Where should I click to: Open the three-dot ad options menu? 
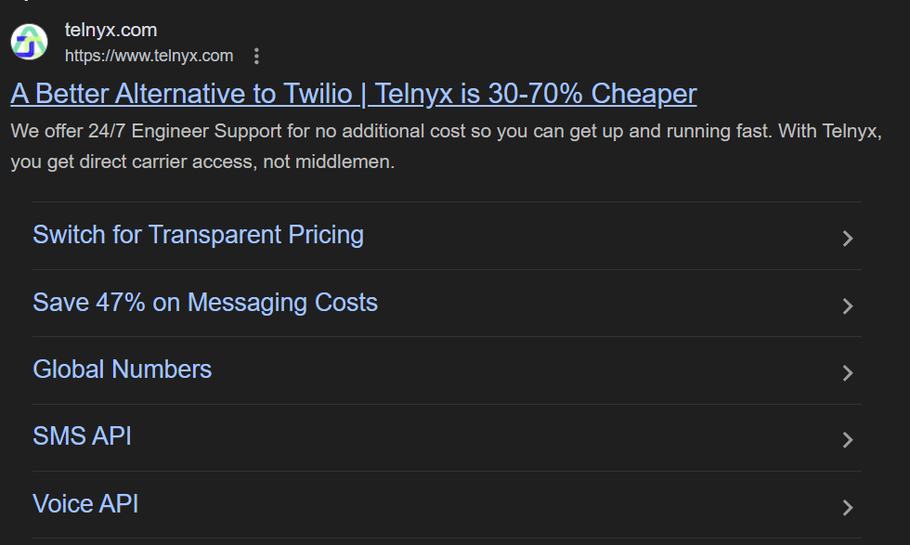pyautogui.click(x=257, y=57)
